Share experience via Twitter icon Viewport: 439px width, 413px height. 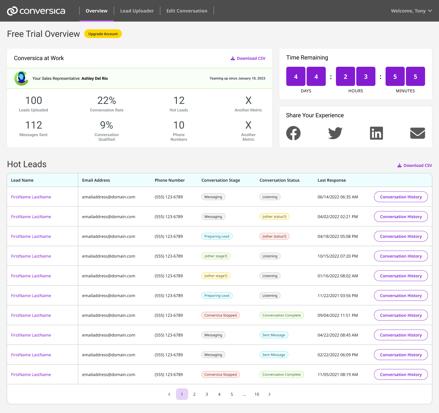click(x=335, y=133)
